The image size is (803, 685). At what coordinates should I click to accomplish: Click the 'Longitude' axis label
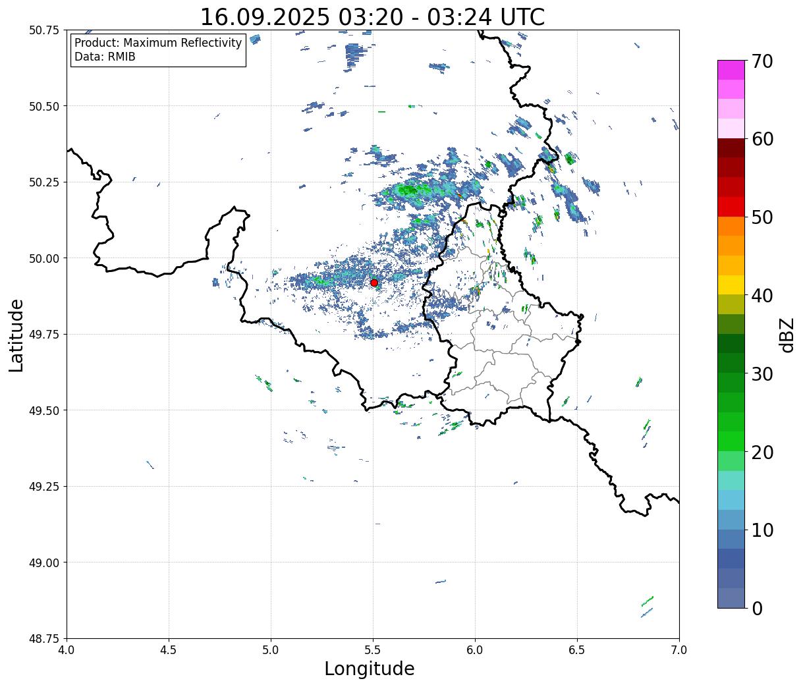pyautogui.click(x=370, y=669)
